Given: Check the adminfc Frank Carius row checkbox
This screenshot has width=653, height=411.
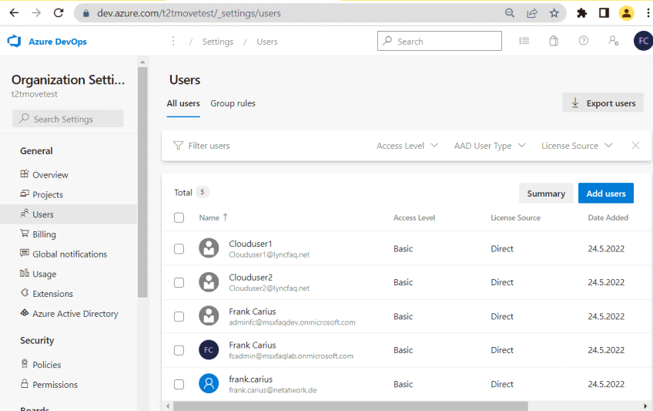Looking at the screenshot, I should (x=179, y=317).
